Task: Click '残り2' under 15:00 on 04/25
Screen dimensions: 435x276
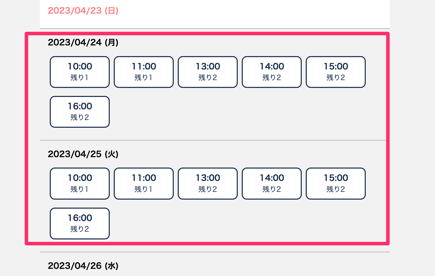Action: click(336, 189)
